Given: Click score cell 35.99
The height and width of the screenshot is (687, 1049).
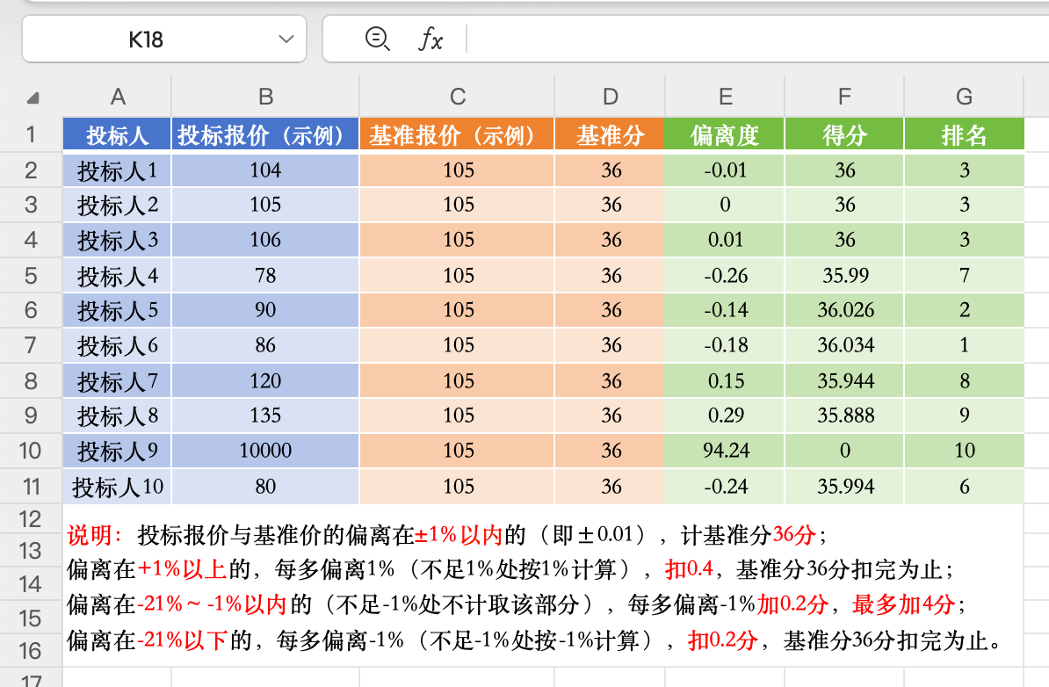Looking at the screenshot, I should click(844, 275).
